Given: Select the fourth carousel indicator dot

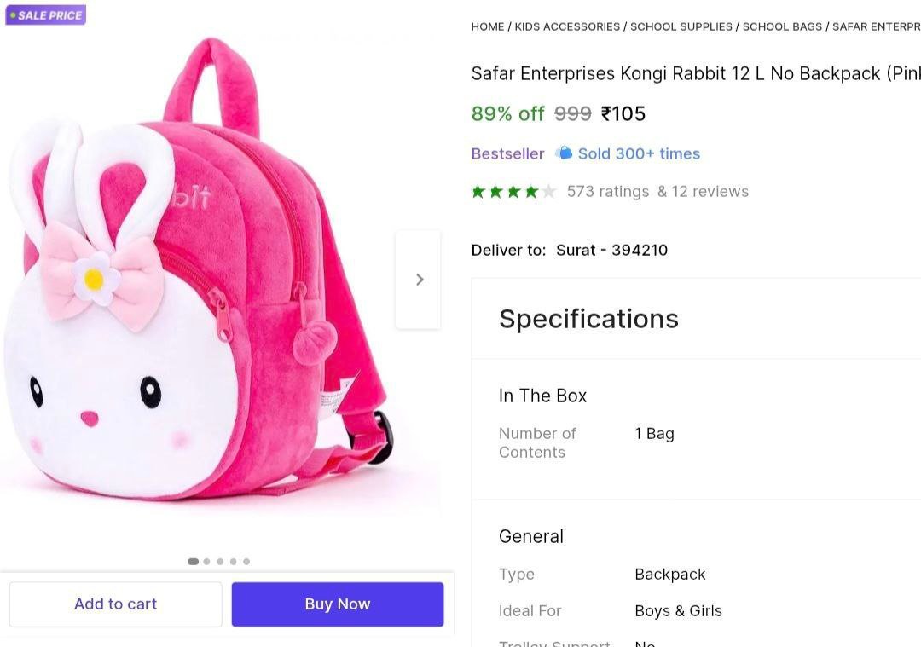Looking at the screenshot, I should [233, 562].
